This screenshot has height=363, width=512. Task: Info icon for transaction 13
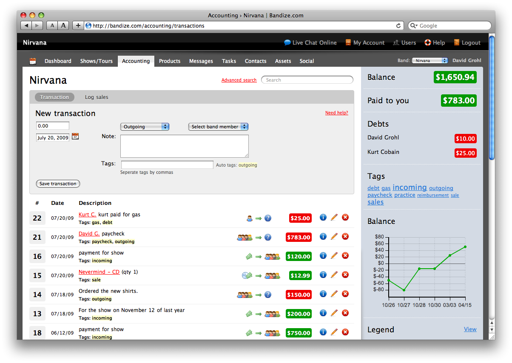point(323,313)
